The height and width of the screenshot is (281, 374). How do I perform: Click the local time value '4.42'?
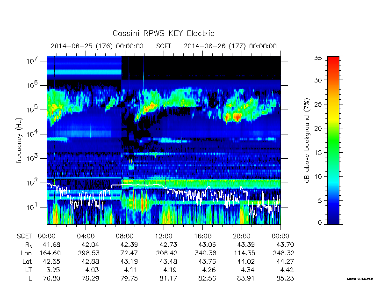pyautogui.click(x=287, y=270)
